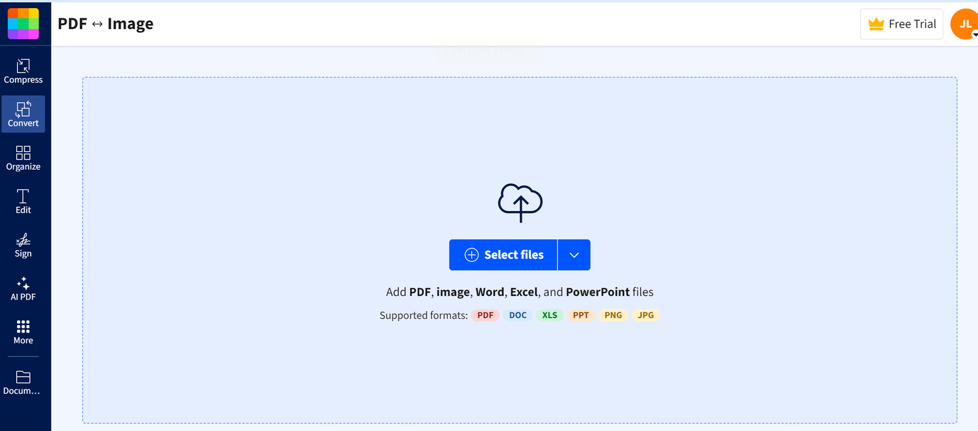Viewport: 978px width, 431px height.
Task: Click the DOC format badge
Action: click(518, 315)
